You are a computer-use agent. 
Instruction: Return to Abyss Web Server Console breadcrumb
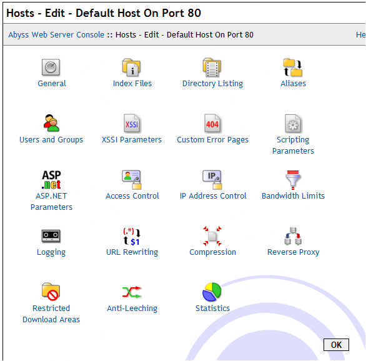click(56, 35)
